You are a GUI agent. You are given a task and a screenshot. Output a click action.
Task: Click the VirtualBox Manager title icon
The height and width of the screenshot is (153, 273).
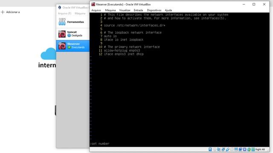pyautogui.click(x=60, y=8)
